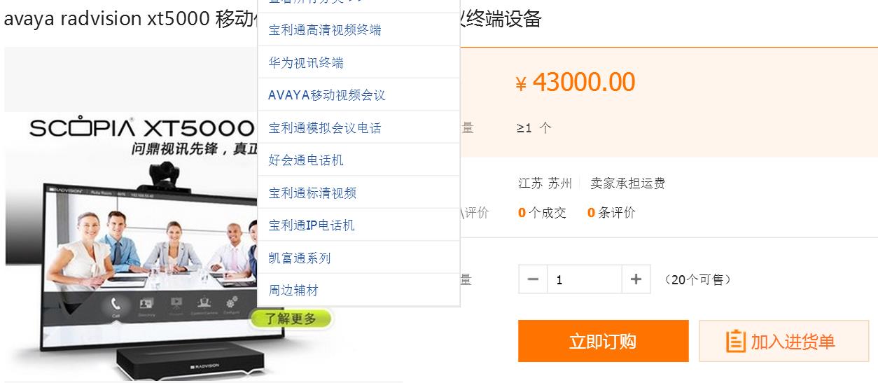Click the plus quantity stepper button
Viewport: 878px width, 383px height.
[x=636, y=279]
